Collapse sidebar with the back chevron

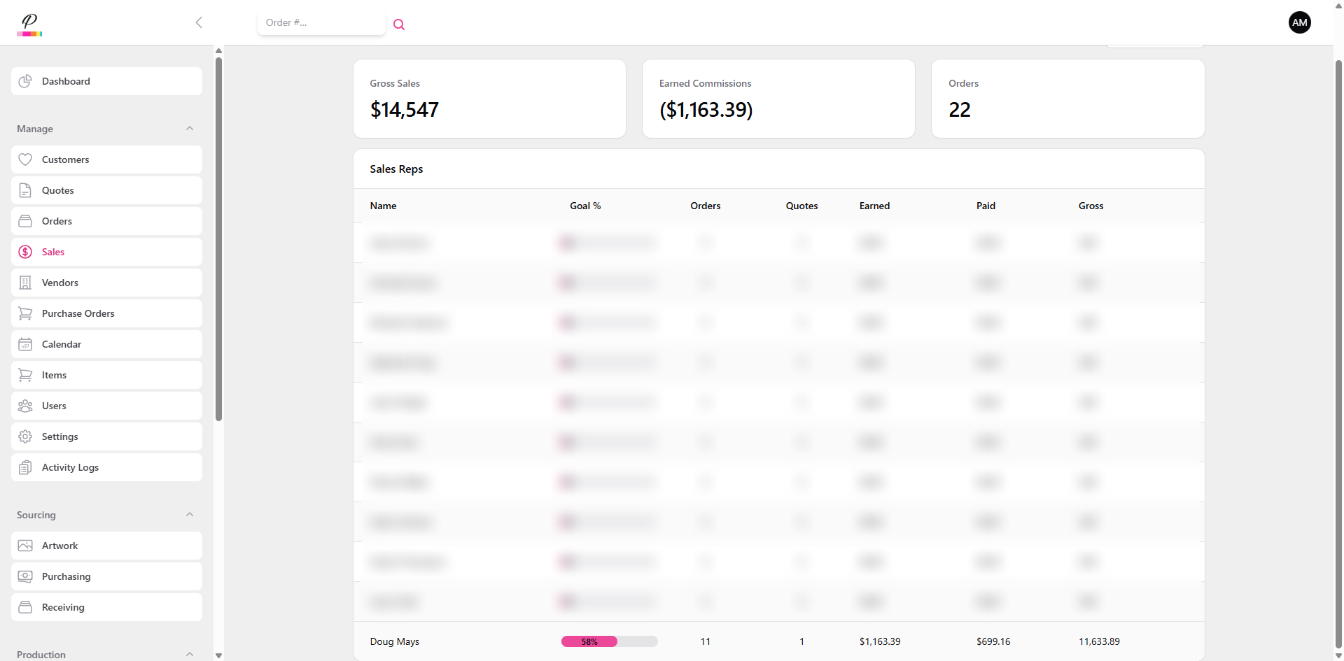pyautogui.click(x=199, y=22)
